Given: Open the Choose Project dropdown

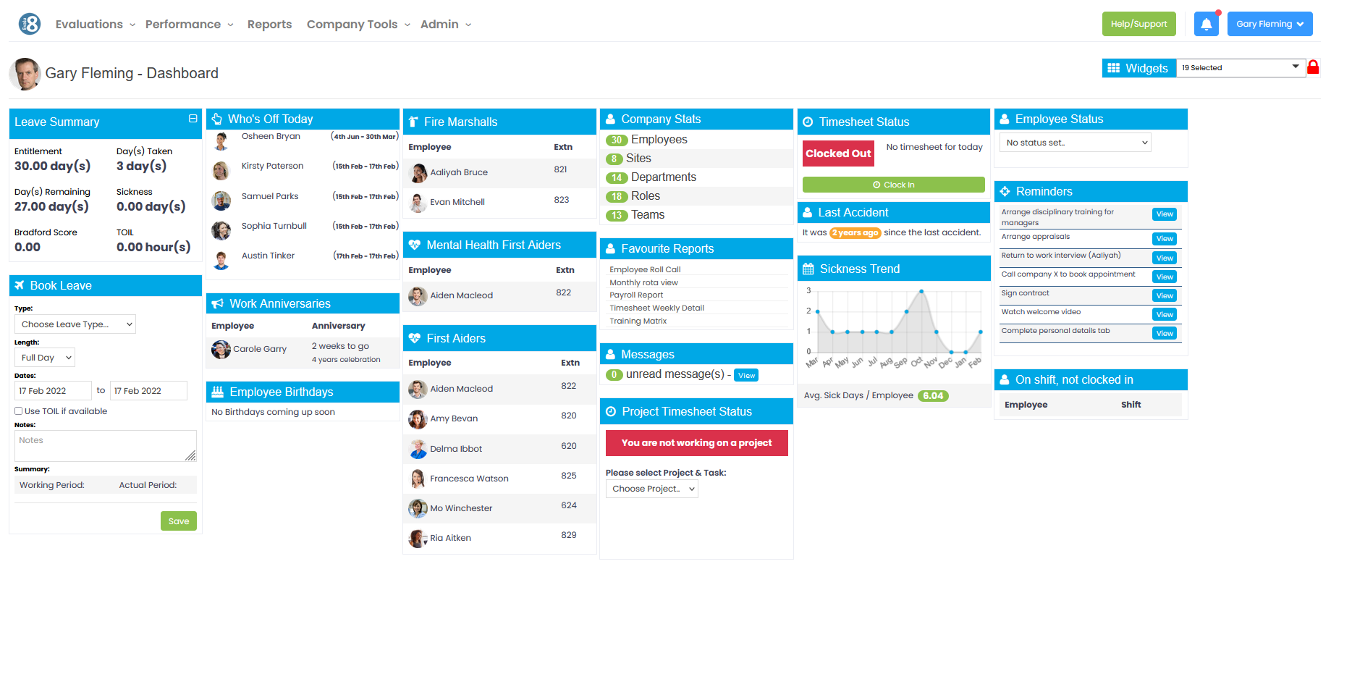Looking at the screenshot, I should click(651, 489).
